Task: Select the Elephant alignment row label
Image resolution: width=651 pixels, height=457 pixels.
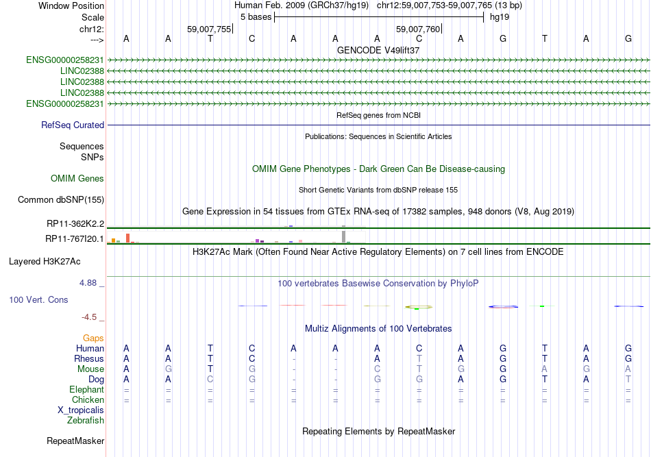Action: pyautogui.click(x=86, y=389)
